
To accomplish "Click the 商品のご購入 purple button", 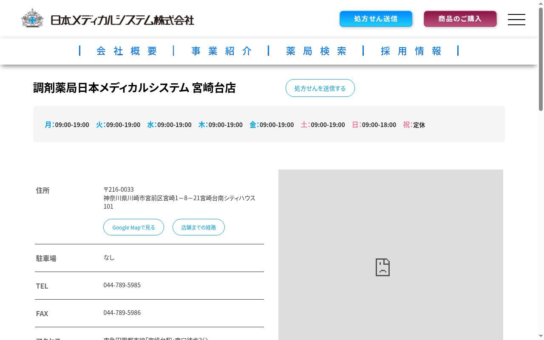I will pyautogui.click(x=460, y=19).
